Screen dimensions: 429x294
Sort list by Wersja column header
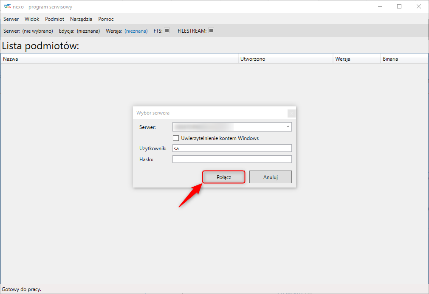point(357,59)
